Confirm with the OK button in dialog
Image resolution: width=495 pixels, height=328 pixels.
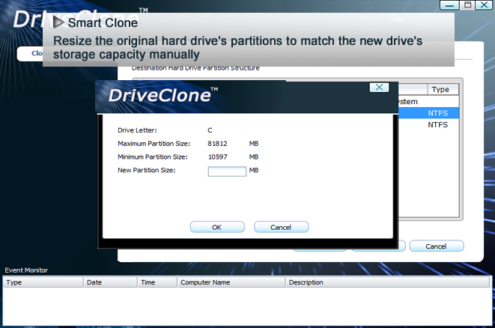tap(217, 227)
